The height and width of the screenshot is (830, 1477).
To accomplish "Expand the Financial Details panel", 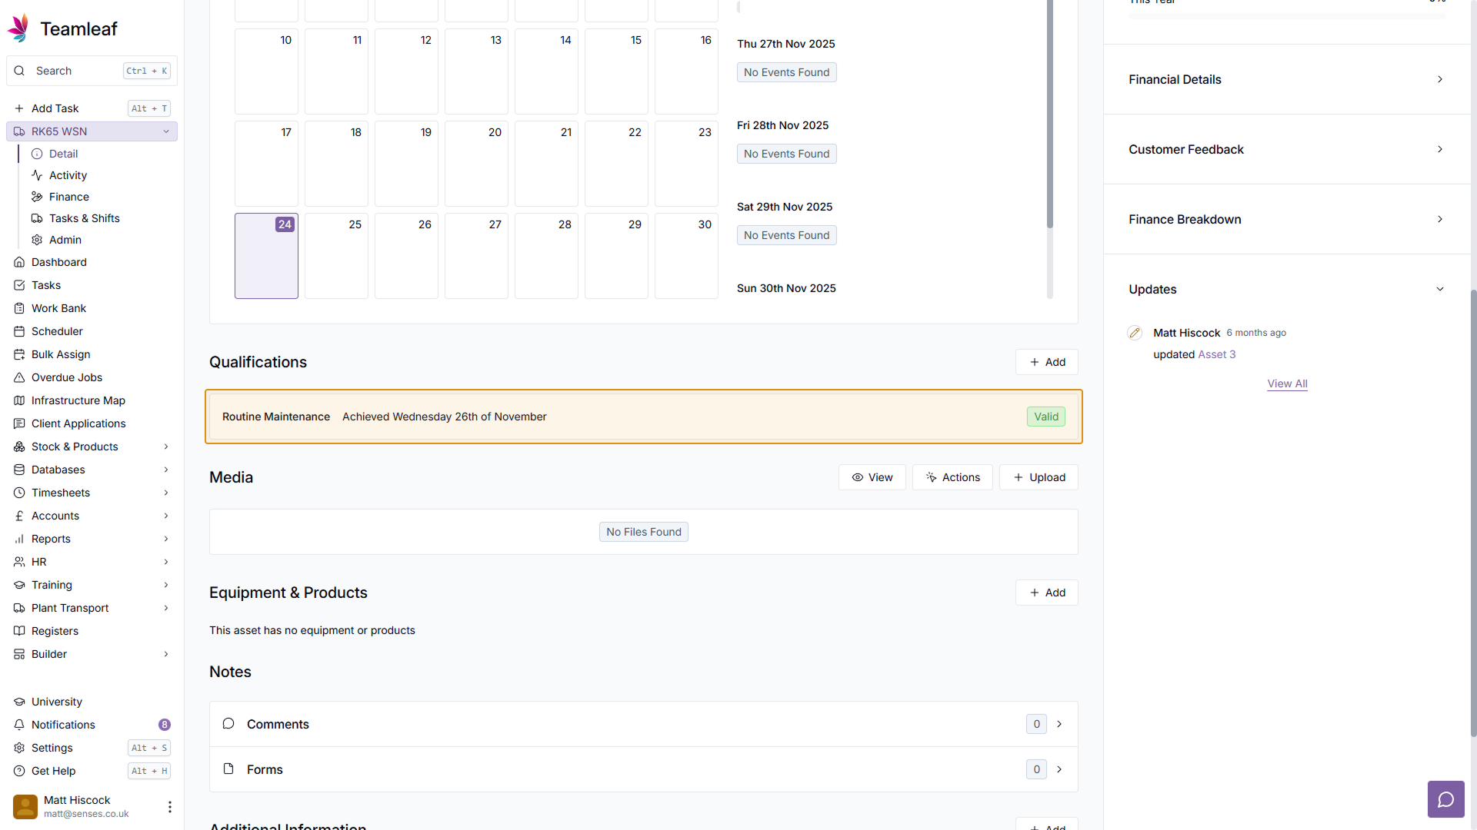I will 1286,79.
